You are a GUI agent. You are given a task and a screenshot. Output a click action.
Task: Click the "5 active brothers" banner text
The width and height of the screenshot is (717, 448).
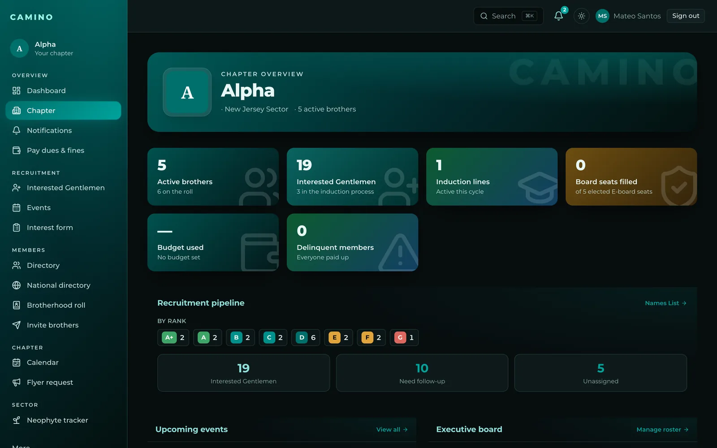[x=327, y=109]
